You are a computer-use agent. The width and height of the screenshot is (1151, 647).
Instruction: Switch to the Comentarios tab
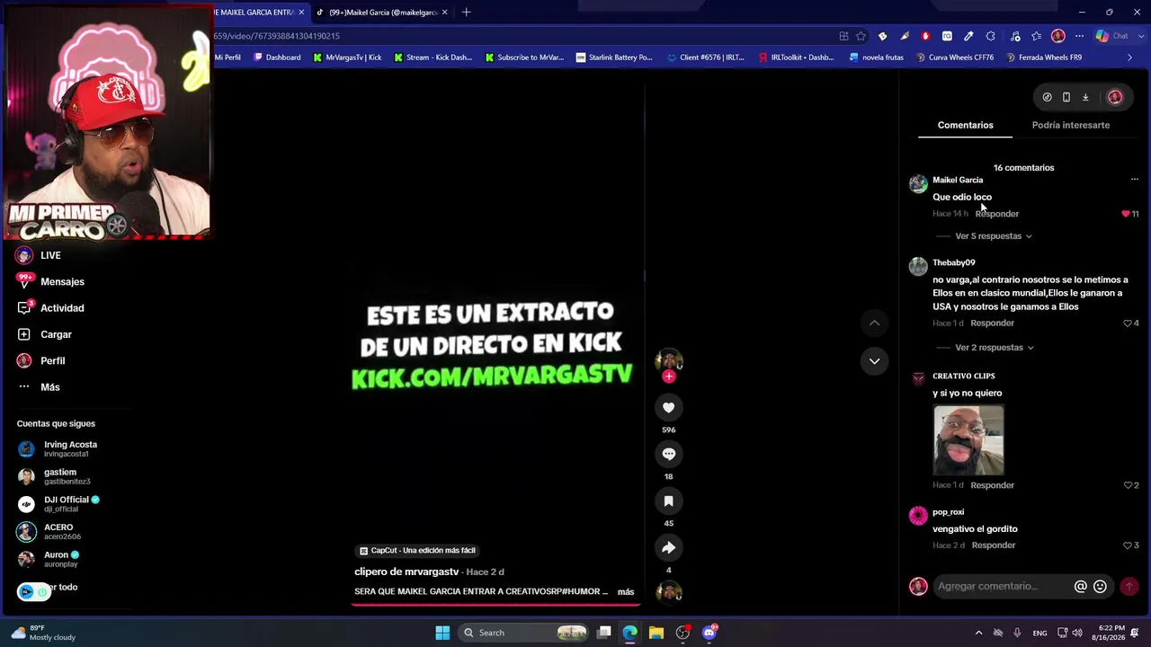[x=965, y=125]
